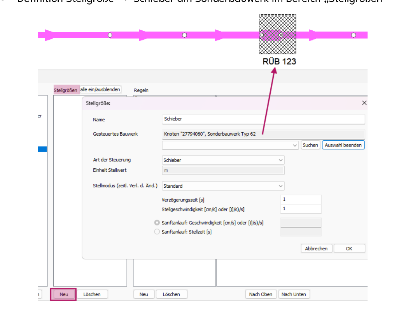Click Löschen button under the Stellgrößen list
The height and width of the screenshot is (311, 420).
[x=92, y=294]
